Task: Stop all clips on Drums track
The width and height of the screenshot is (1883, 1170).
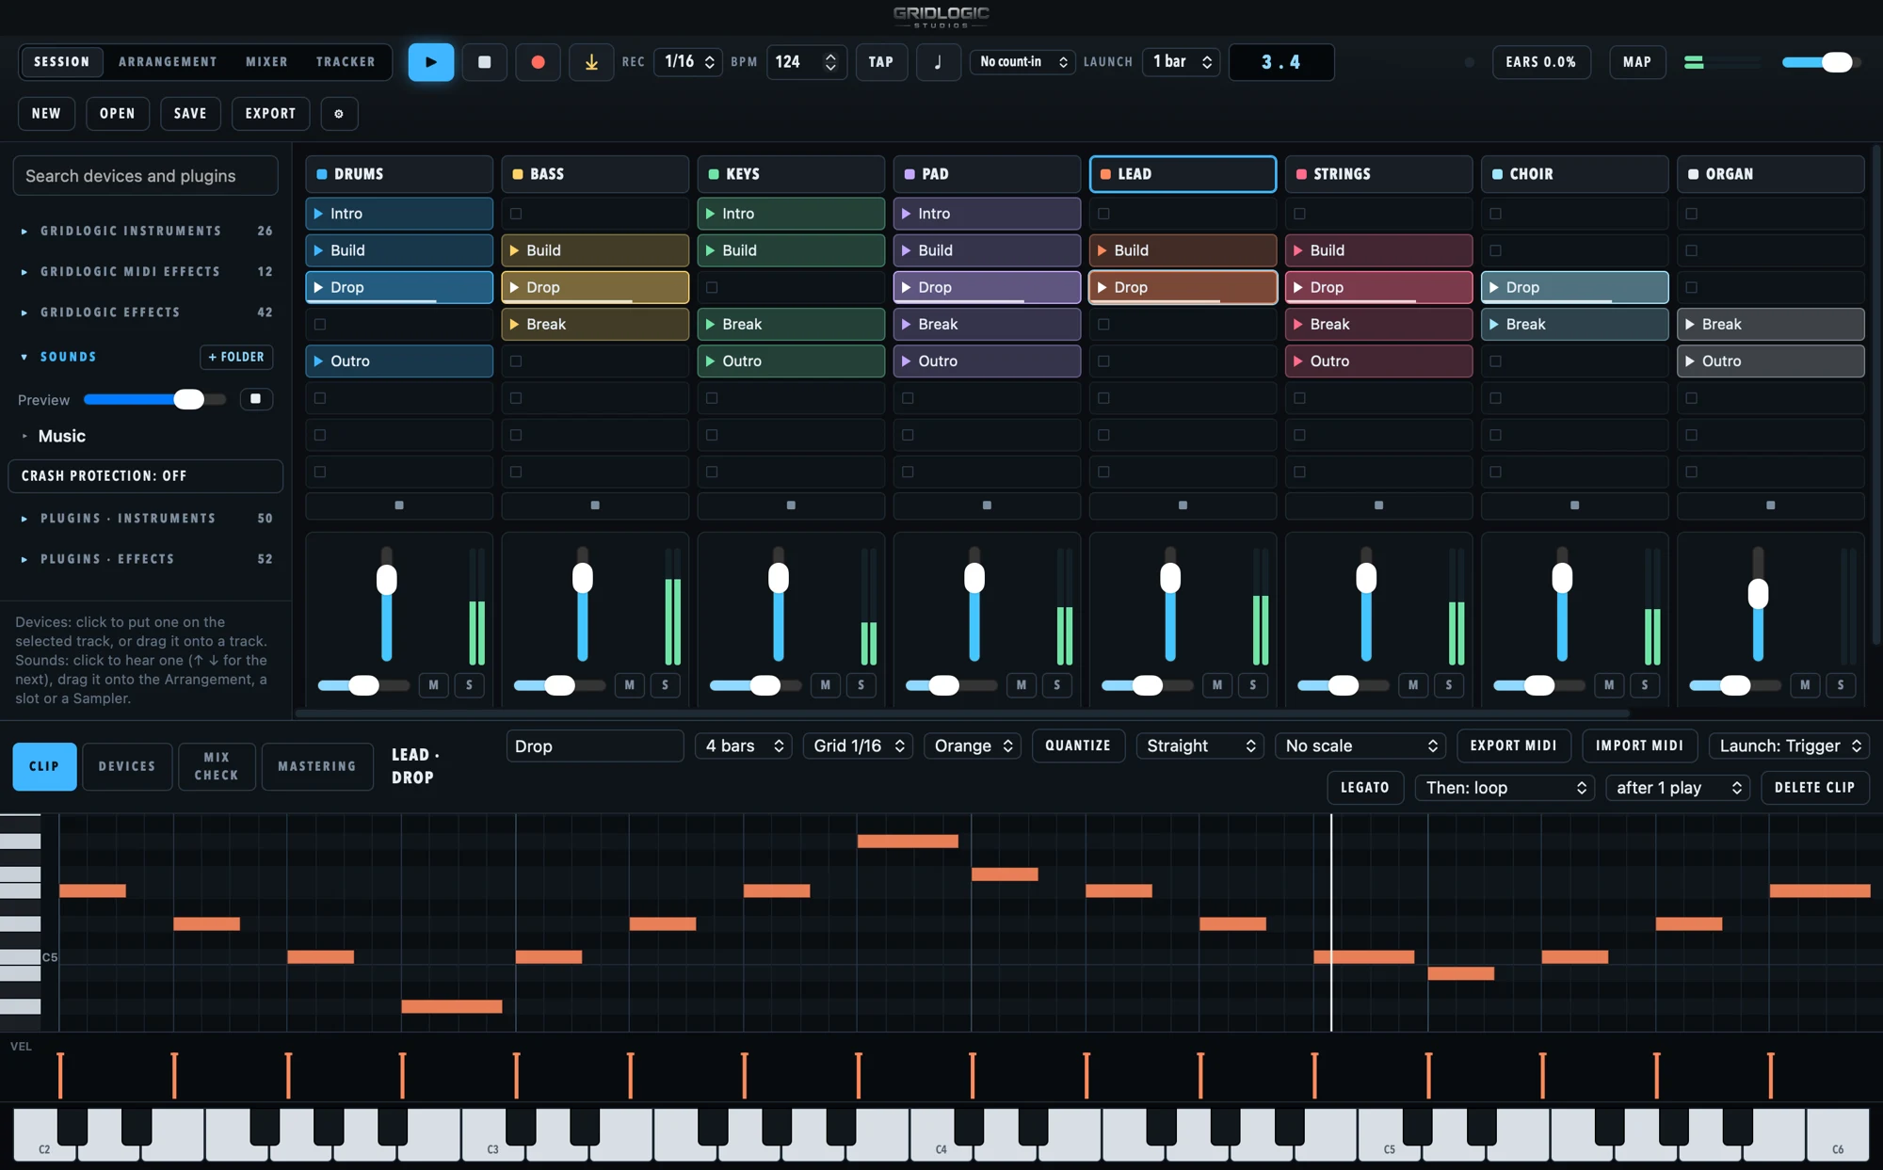Action: tap(399, 505)
